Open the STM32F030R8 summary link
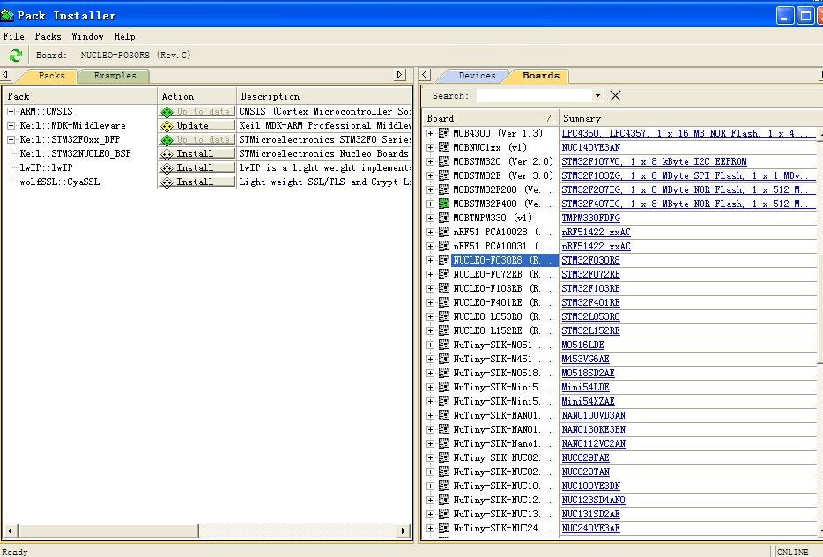The height and width of the screenshot is (557, 823). pyautogui.click(x=590, y=260)
